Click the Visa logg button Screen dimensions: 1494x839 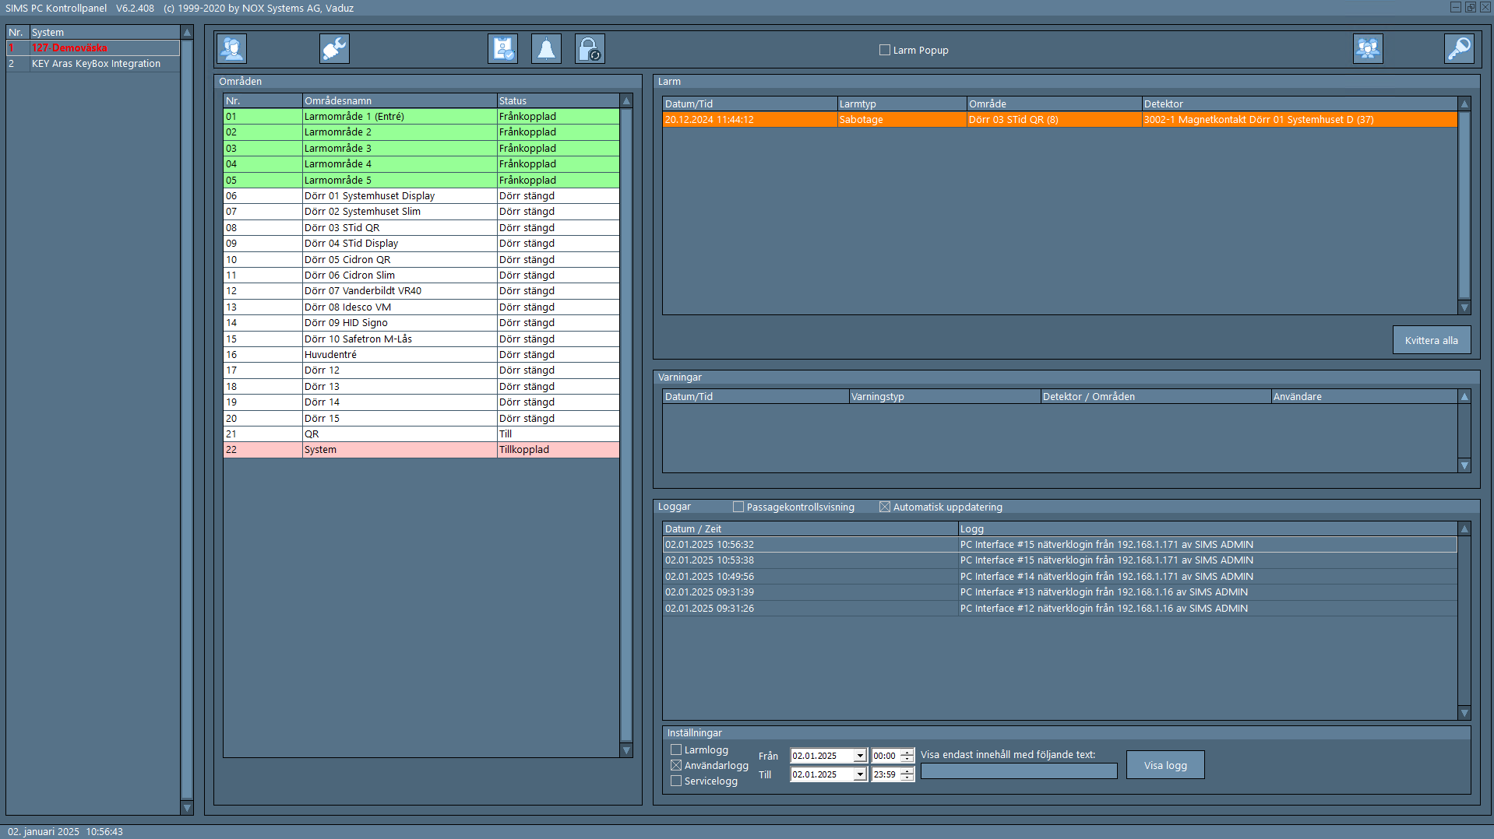(x=1165, y=765)
